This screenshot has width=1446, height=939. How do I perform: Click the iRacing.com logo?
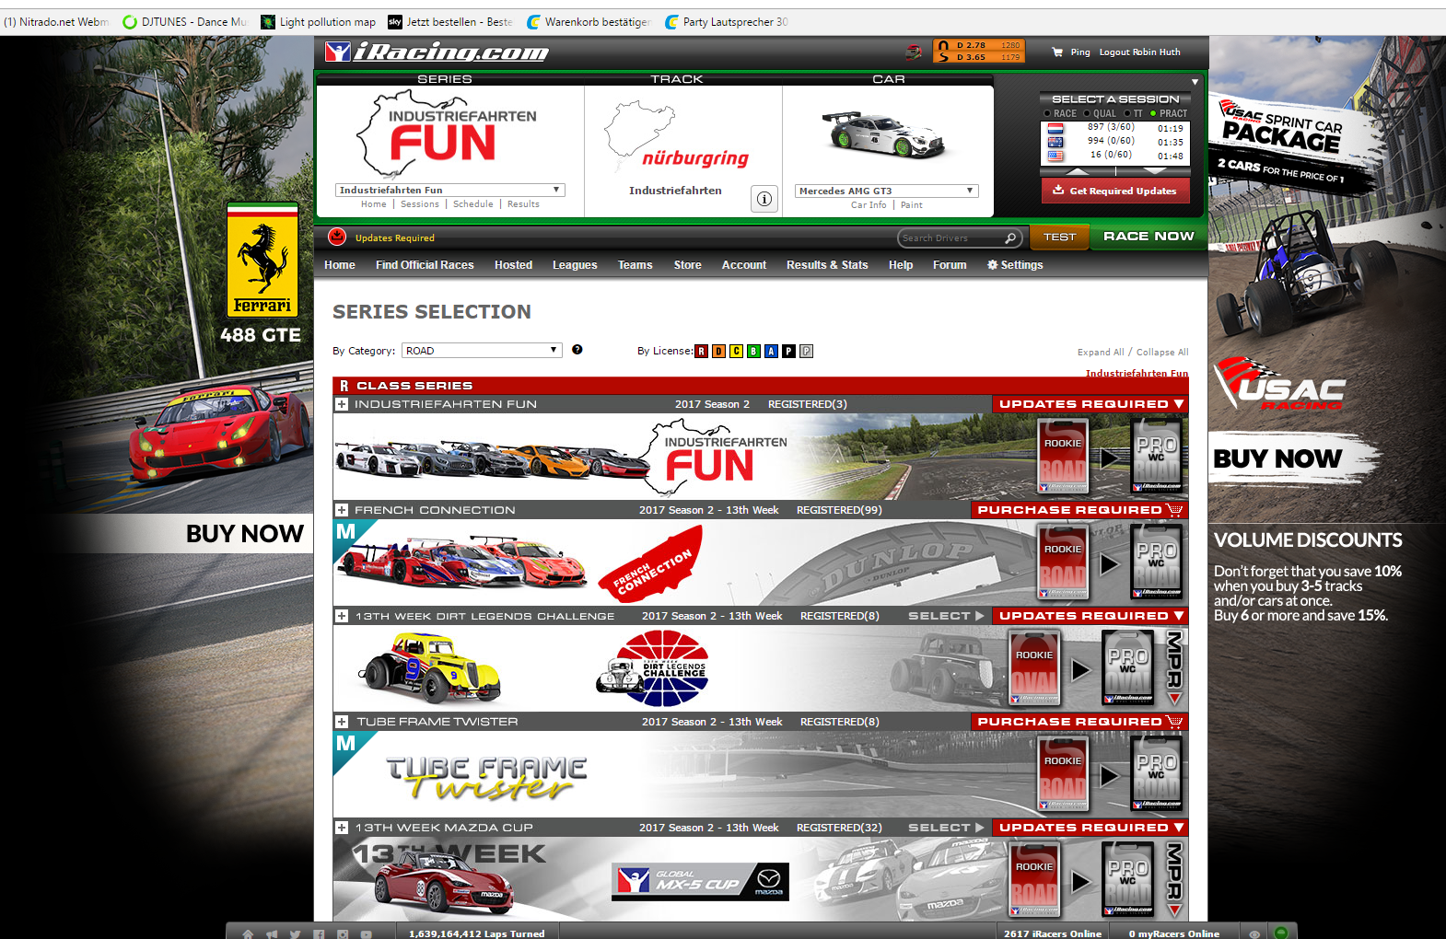(437, 52)
